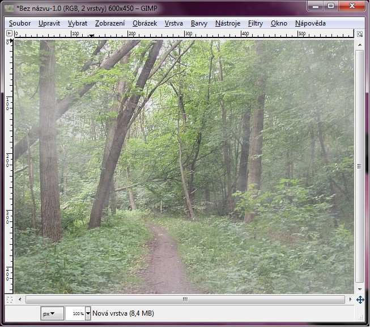Open the Okno menu

279,23
